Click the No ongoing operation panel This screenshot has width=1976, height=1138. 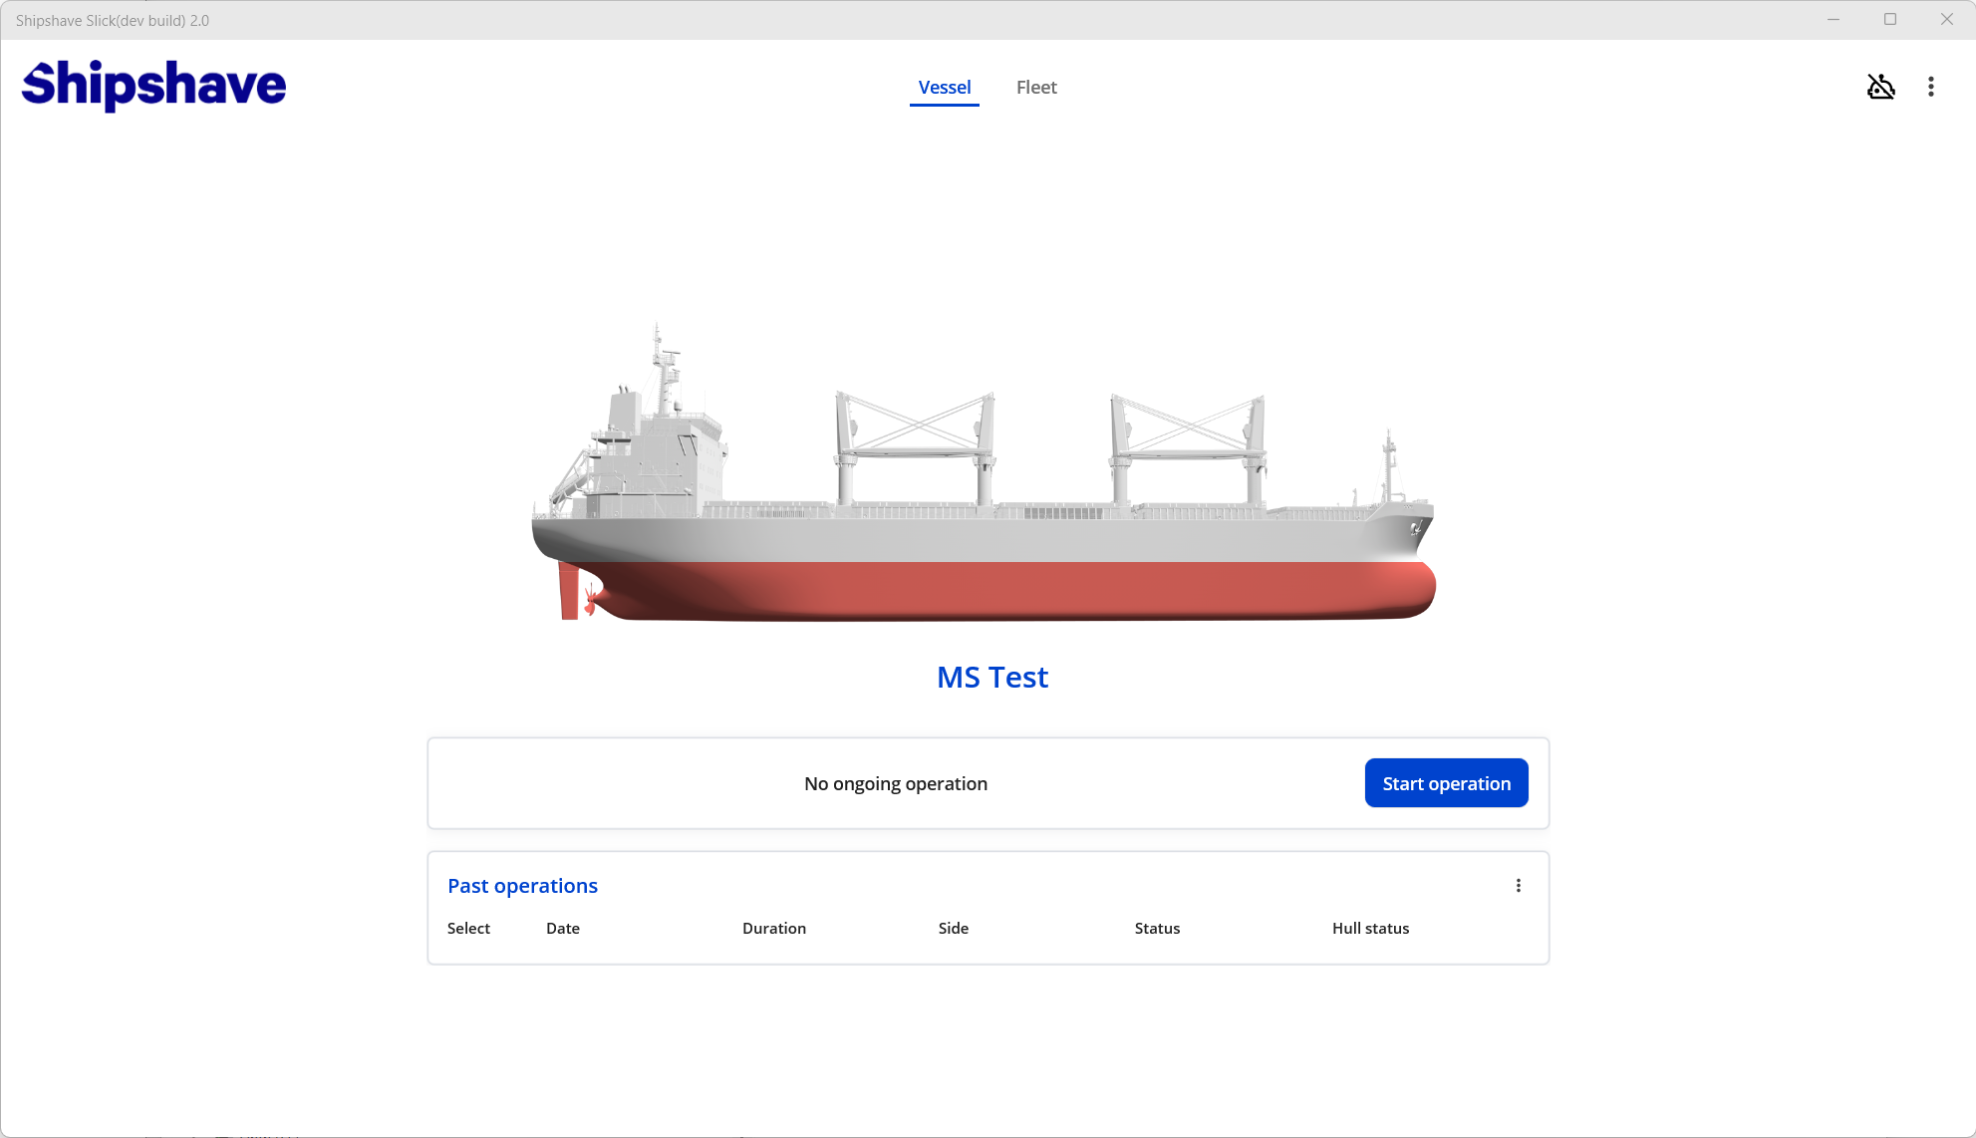pos(895,783)
